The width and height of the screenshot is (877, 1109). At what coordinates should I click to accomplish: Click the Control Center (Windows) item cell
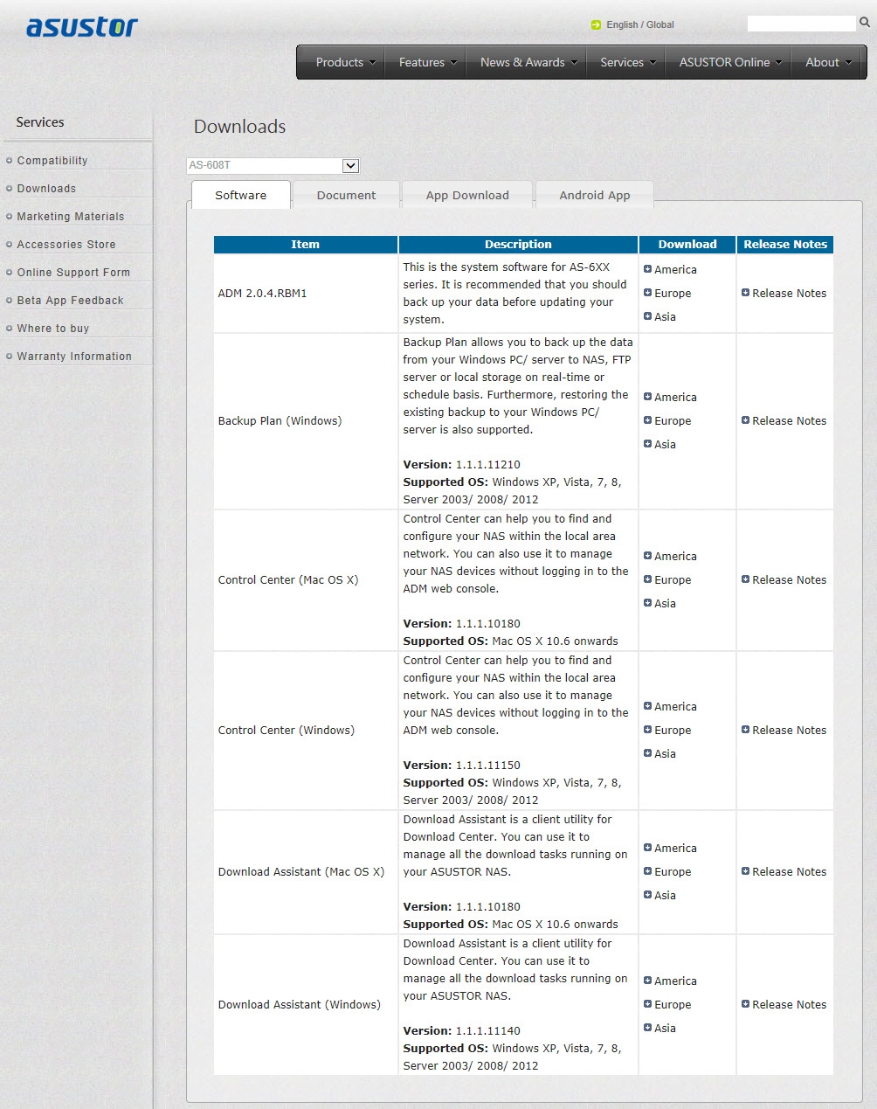[x=306, y=731]
